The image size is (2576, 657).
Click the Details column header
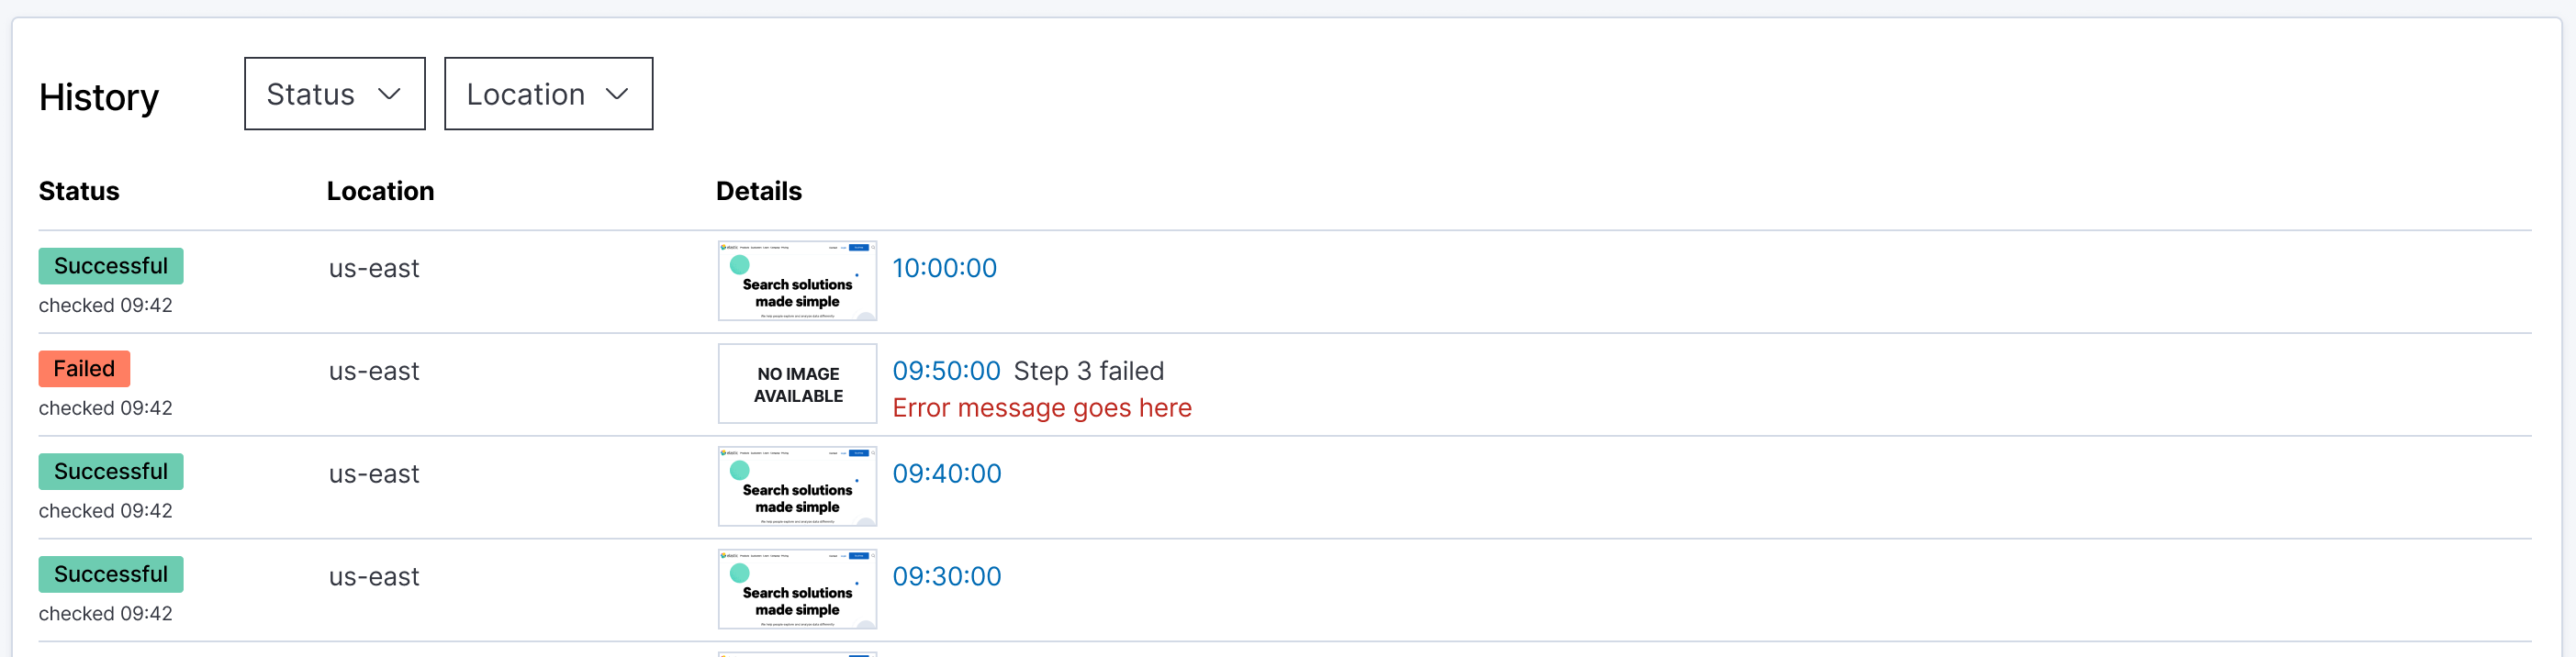point(758,190)
